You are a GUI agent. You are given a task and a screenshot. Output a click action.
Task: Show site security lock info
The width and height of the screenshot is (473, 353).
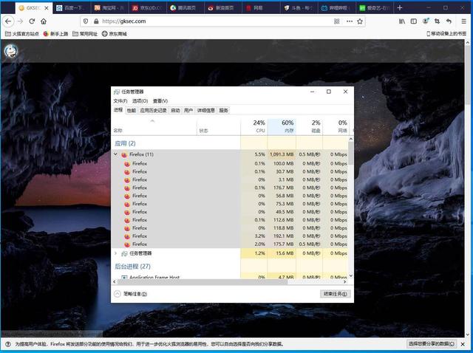[x=96, y=21]
